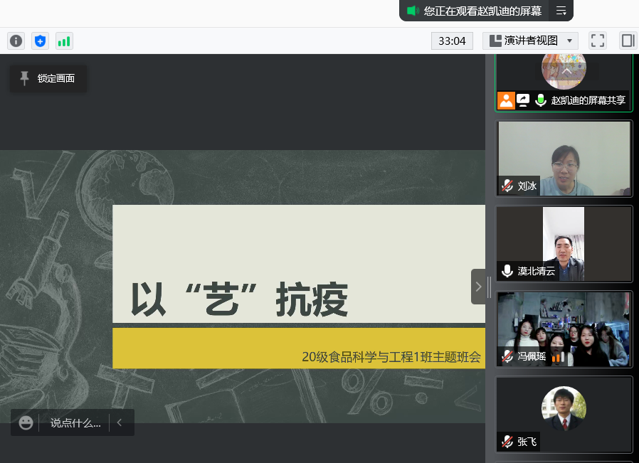The image size is (639, 463).
Task: Click the blue security shield icon
Action: [x=40, y=41]
